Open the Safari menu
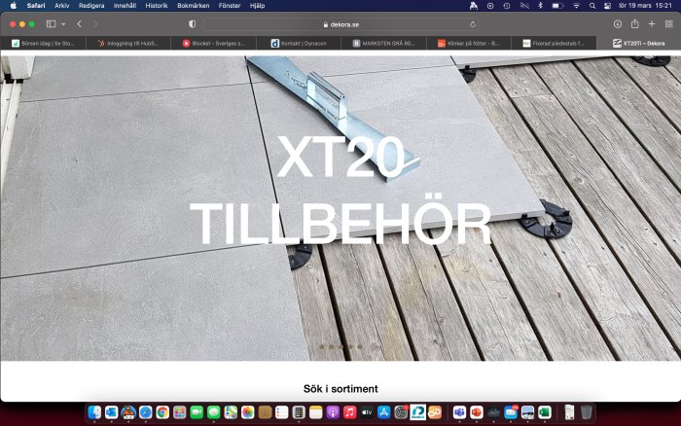This screenshot has height=426, width=681. 36,6
